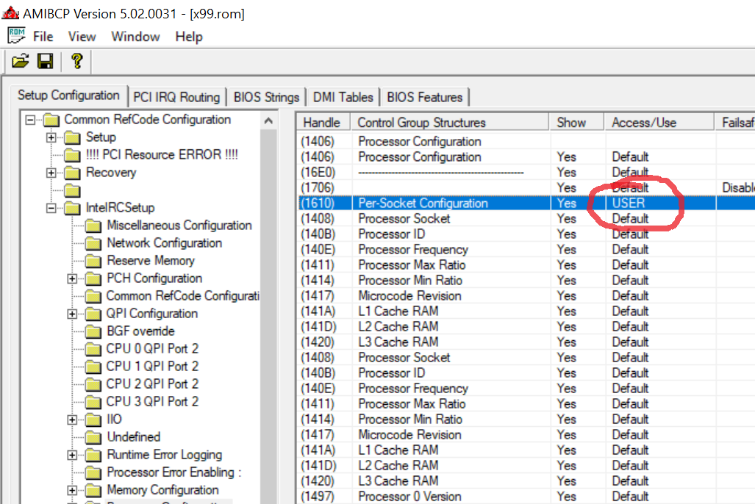
Task: Select the nested Common RefCode Configuration item under IntelRCSetup
Action: coord(183,295)
